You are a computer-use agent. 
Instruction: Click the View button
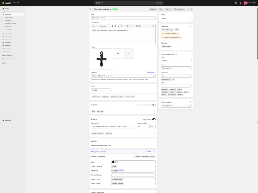tap(161, 9)
